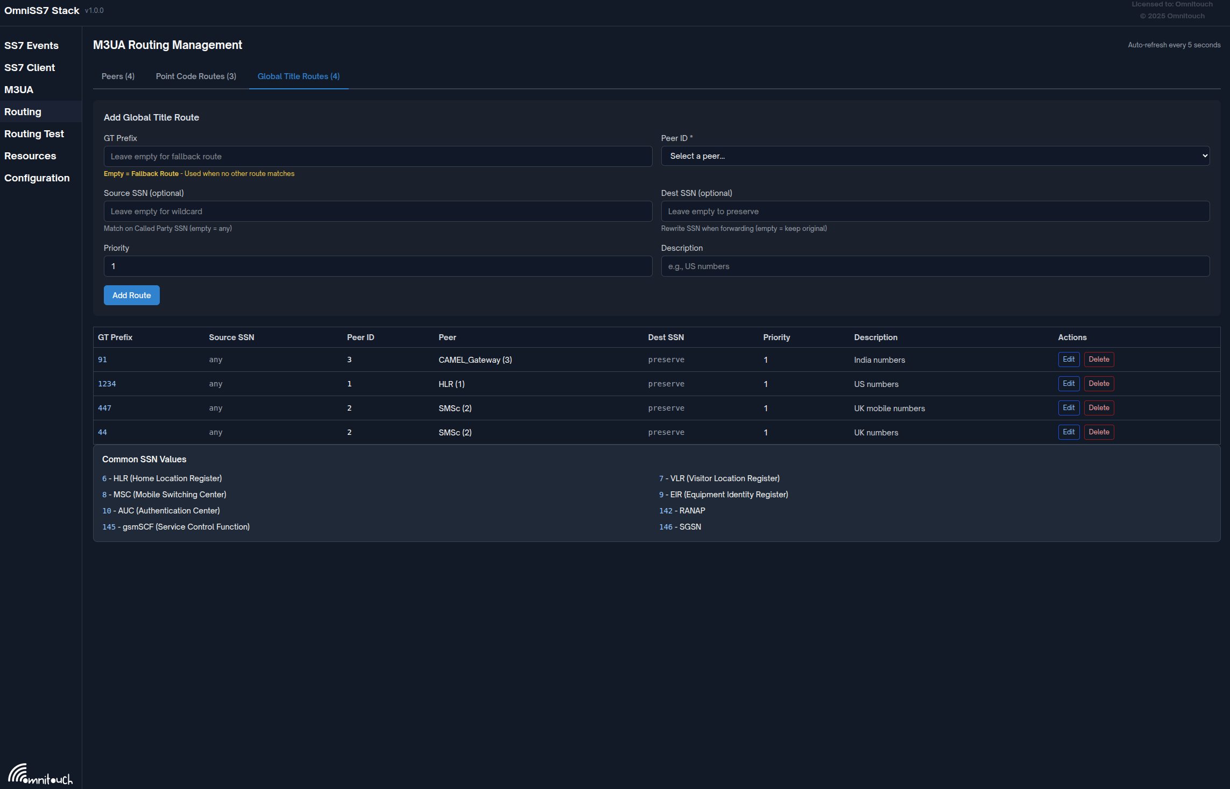The height and width of the screenshot is (789, 1230).
Task: Open the Peer ID dropdown
Action: [935, 156]
